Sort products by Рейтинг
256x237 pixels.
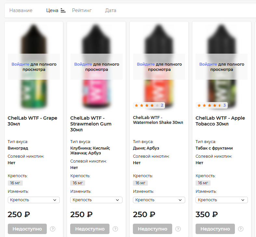coord(82,10)
